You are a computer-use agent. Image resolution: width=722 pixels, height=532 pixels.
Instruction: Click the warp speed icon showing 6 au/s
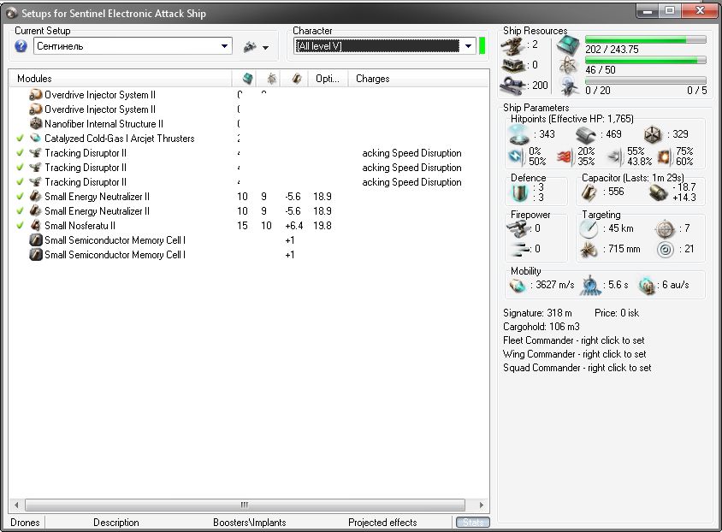tap(647, 286)
